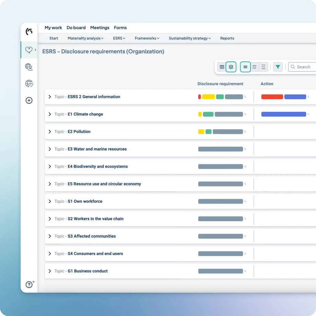Open the Meetings tab
This screenshot has height=316, width=316.
click(x=100, y=28)
